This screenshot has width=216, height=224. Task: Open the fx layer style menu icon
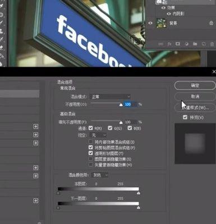tap(169, 44)
